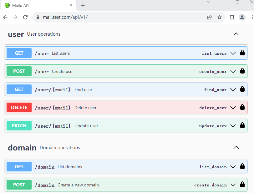This screenshot has width=254, height=193.
Task: Click the /user path in List users row
Action: 42,53
